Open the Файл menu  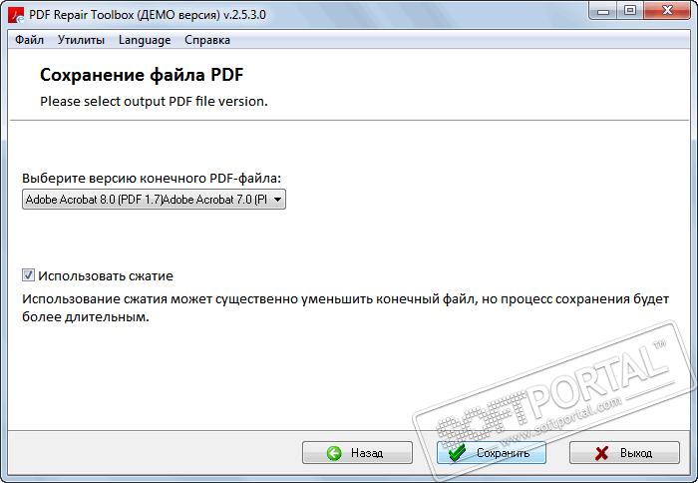point(29,40)
